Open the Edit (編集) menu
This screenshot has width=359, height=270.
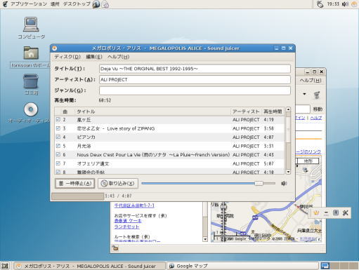[x=94, y=57]
